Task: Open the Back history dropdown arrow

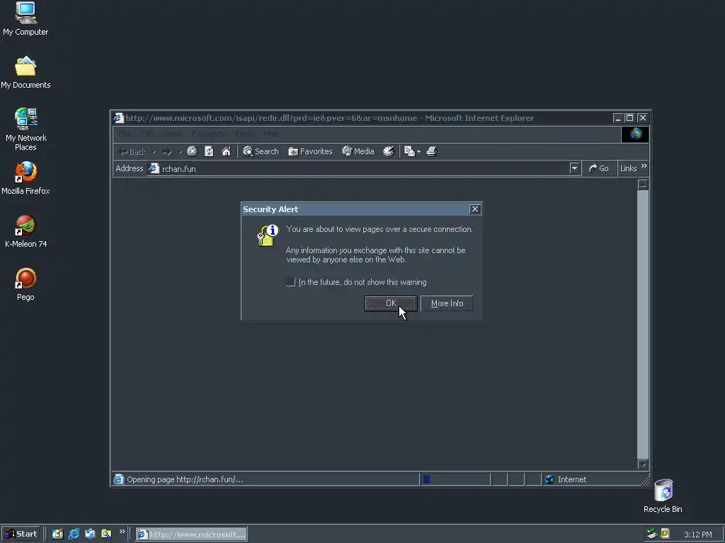Action: [x=154, y=151]
